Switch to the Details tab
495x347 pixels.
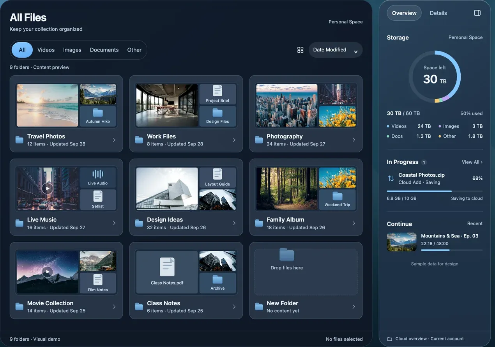pos(438,13)
